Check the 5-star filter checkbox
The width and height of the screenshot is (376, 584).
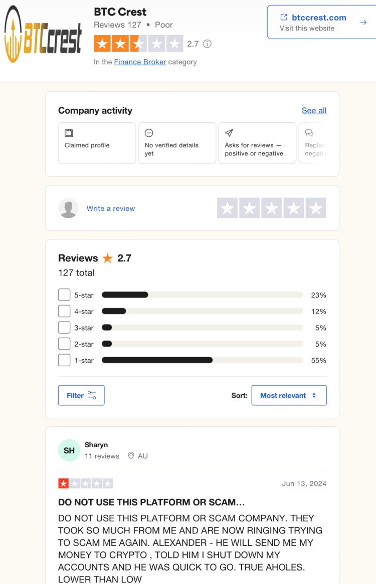pos(64,295)
